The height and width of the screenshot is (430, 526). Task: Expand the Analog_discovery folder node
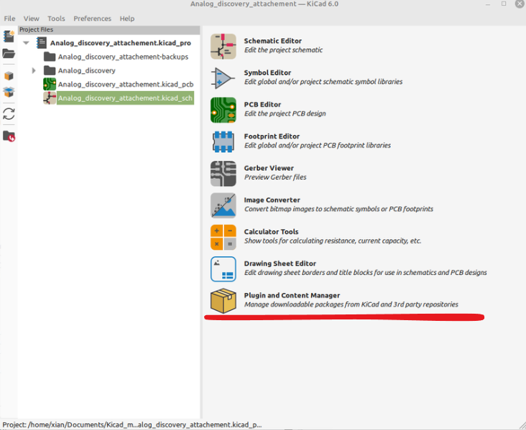pyautogui.click(x=34, y=70)
